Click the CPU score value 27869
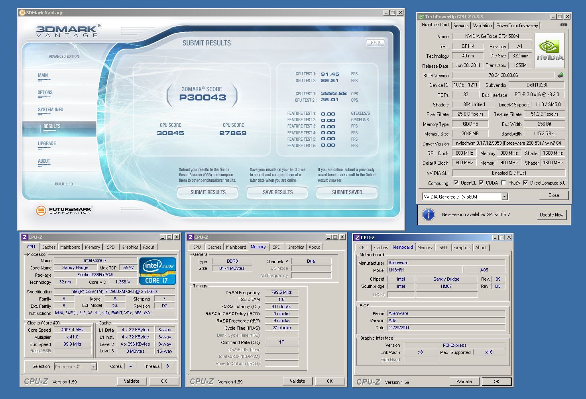 (x=233, y=133)
